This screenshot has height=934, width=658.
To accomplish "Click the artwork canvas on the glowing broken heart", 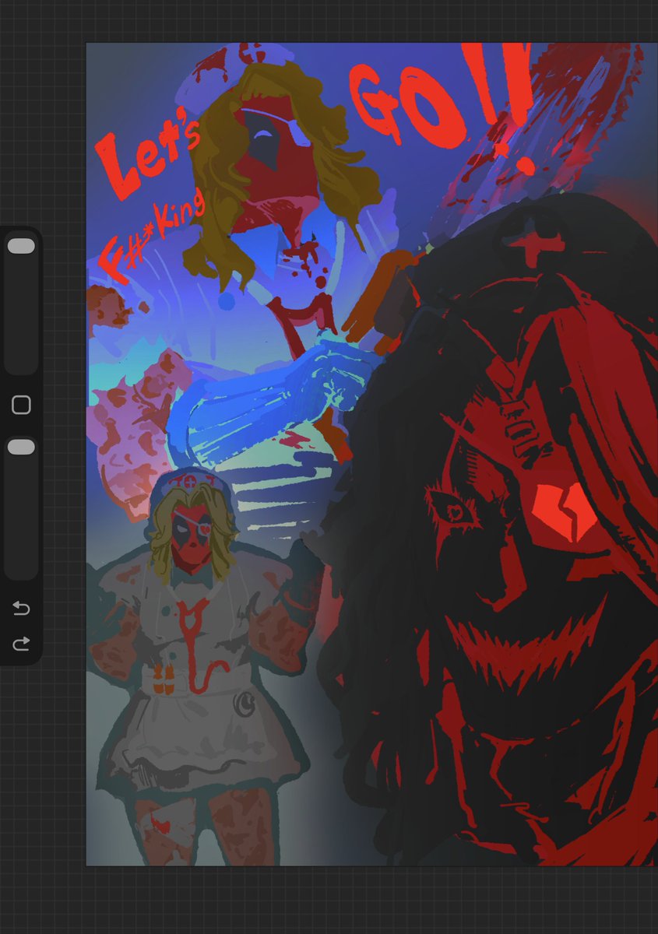I will coord(567,512).
